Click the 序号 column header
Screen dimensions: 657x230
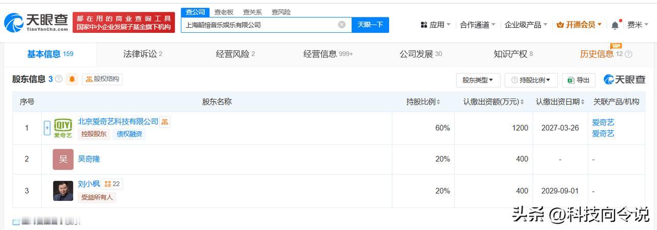point(27,102)
